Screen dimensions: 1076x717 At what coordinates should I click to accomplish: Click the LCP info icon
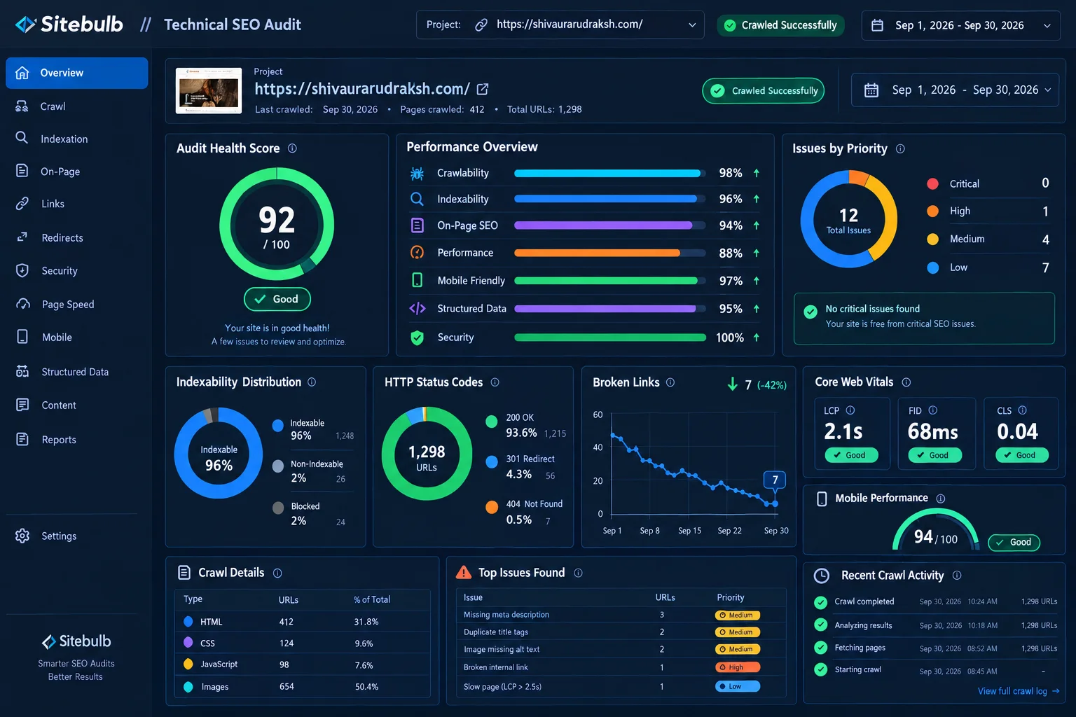[850, 410]
